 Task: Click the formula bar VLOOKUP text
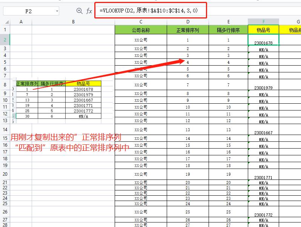(149, 10)
